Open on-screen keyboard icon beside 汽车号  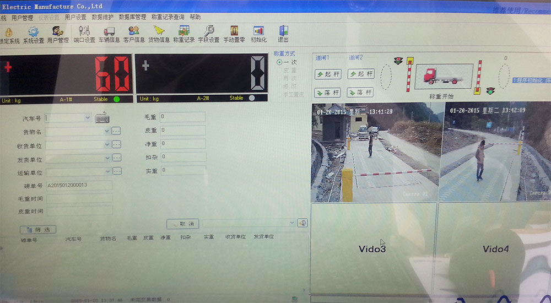click(102, 118)
